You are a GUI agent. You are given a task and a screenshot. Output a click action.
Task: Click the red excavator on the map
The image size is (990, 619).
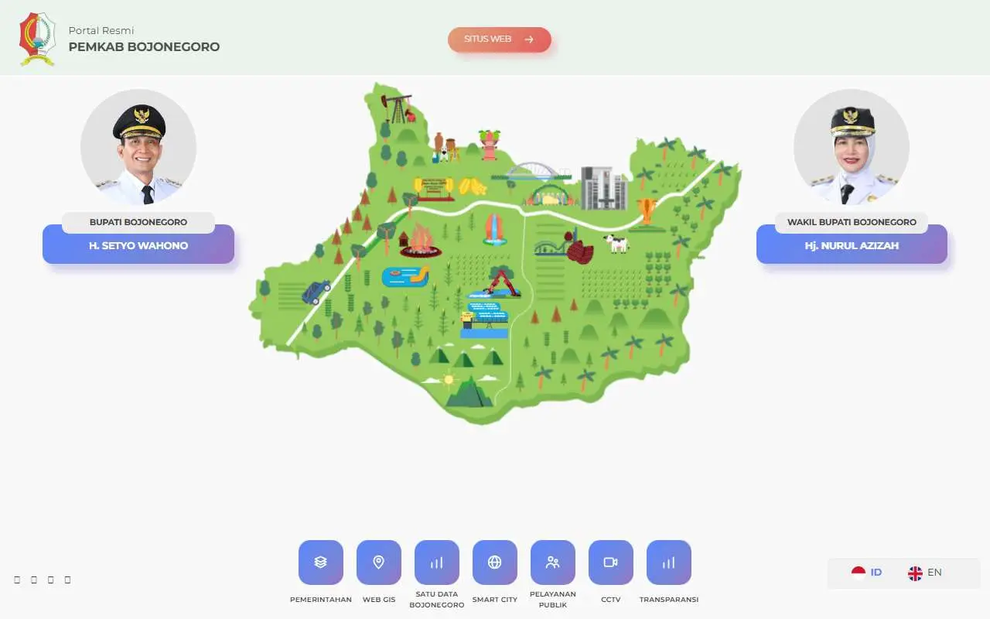(503, 284)
